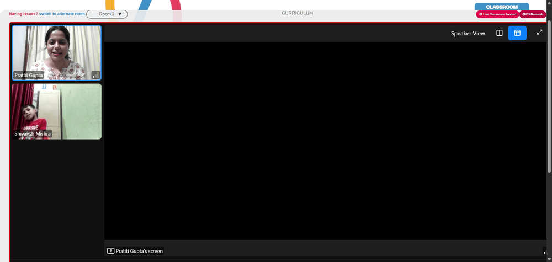Viewport: 552px width, 262px height.
Task: Open the CURRICULUM tab
Action: pos(297,13)
